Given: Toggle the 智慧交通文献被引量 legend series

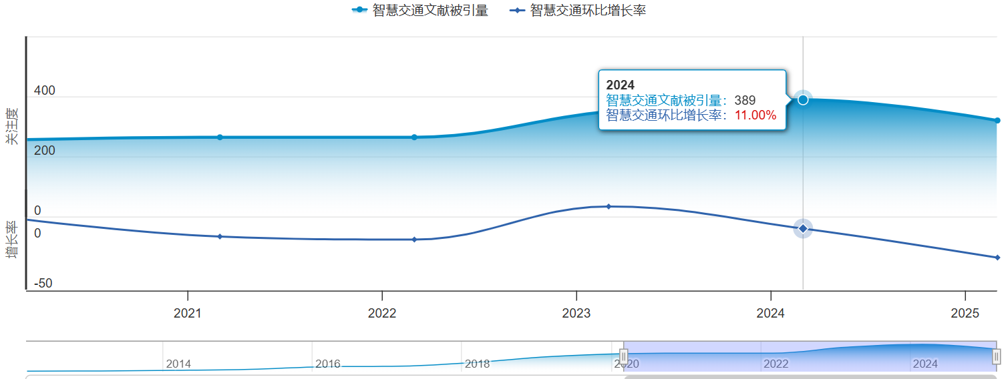Looking at the screenshot, I should pyautogui.click(x=420, y=10).
